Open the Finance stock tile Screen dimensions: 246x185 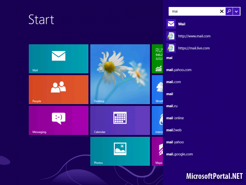(x=157, y=59)
